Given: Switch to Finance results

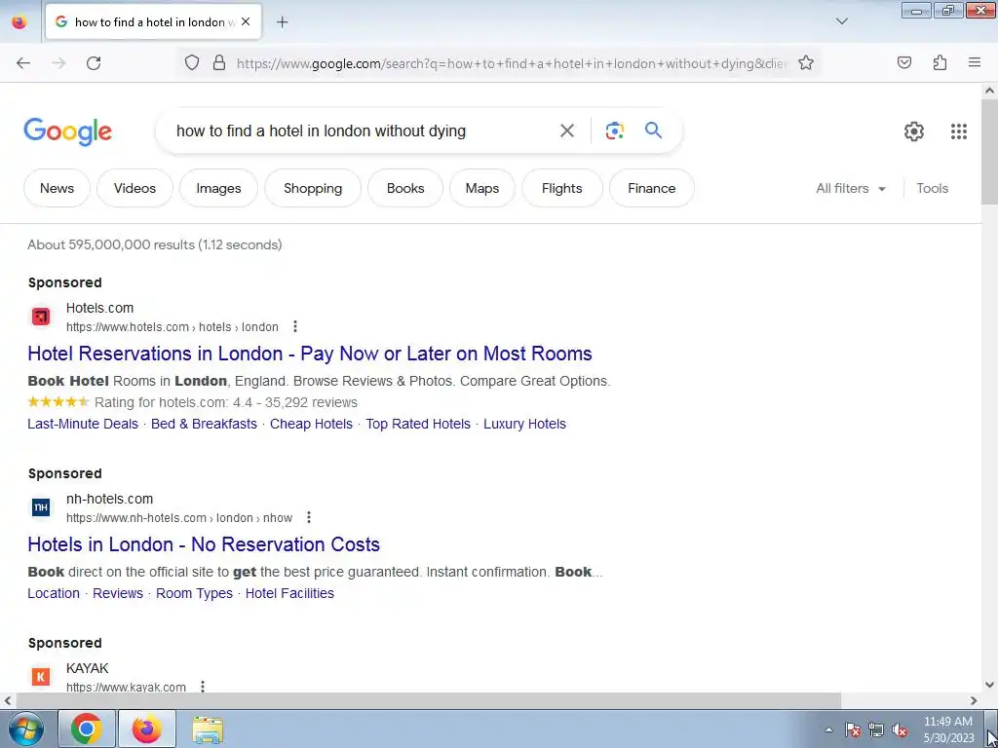Looking at the screenshot, I should [651, 188].
